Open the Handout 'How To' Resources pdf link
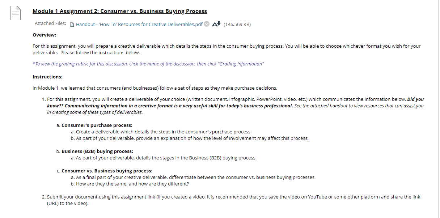Screen dimensions: 440x218 (x=137, y=24)
